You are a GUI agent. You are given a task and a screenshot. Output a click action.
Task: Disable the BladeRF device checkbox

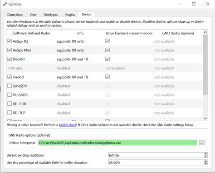click(10, 59)
